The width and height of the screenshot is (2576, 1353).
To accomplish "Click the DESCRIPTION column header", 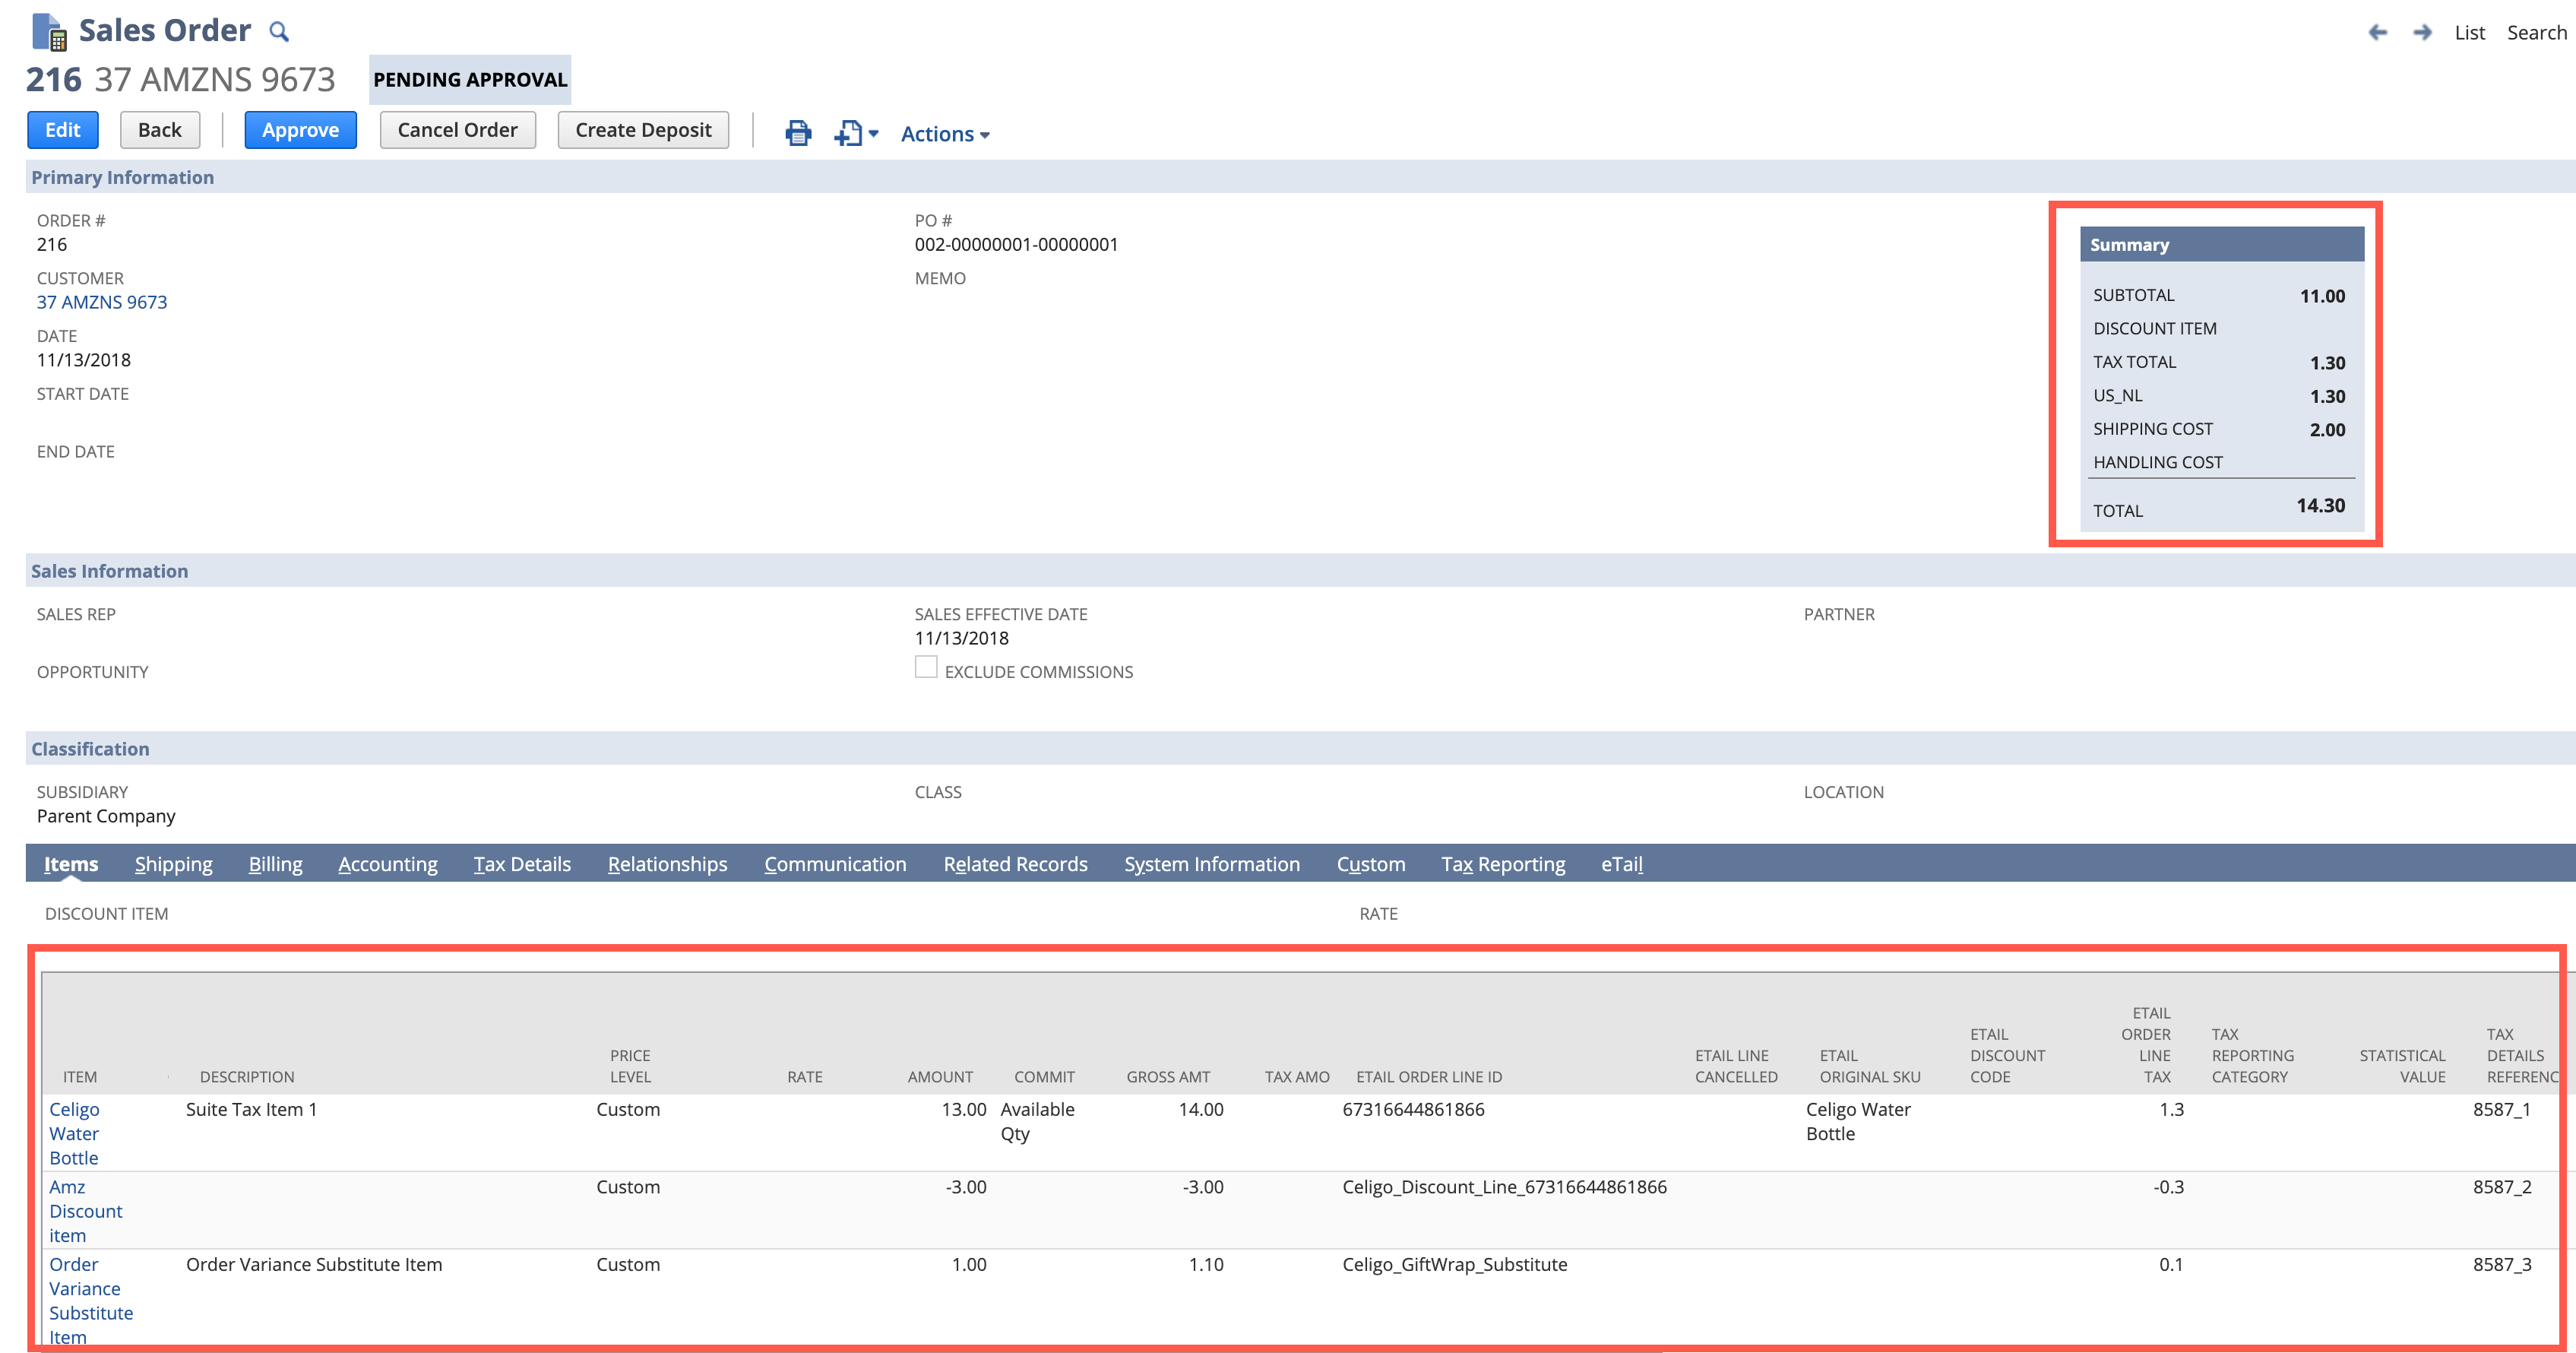I will 247,1077.
